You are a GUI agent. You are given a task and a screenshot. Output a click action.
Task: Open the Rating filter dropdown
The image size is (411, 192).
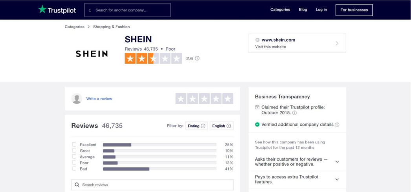(x=196, y=126)
